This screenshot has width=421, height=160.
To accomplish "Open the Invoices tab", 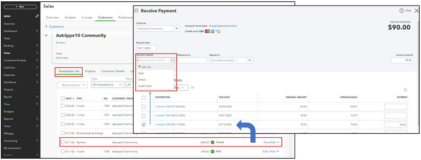I will point(87,17).
